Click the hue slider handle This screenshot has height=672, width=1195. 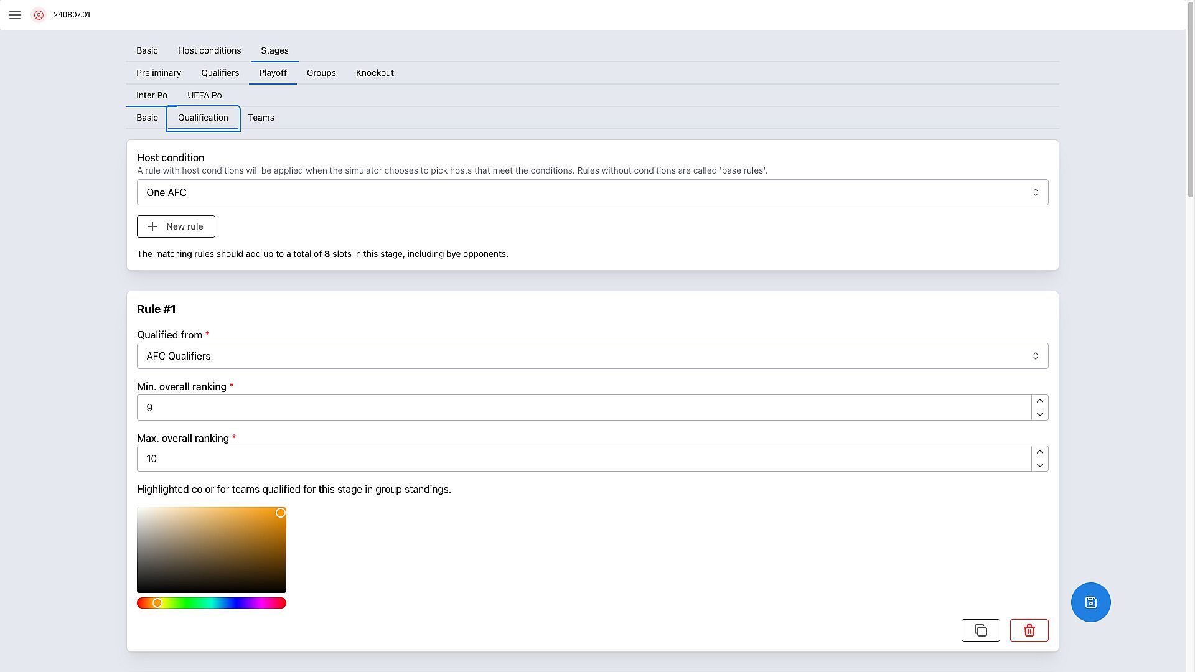pos(157,603)
